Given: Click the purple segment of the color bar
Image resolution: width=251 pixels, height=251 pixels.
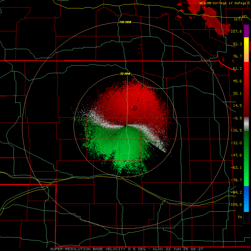Looking at the screenshot, I should (246, 31).
